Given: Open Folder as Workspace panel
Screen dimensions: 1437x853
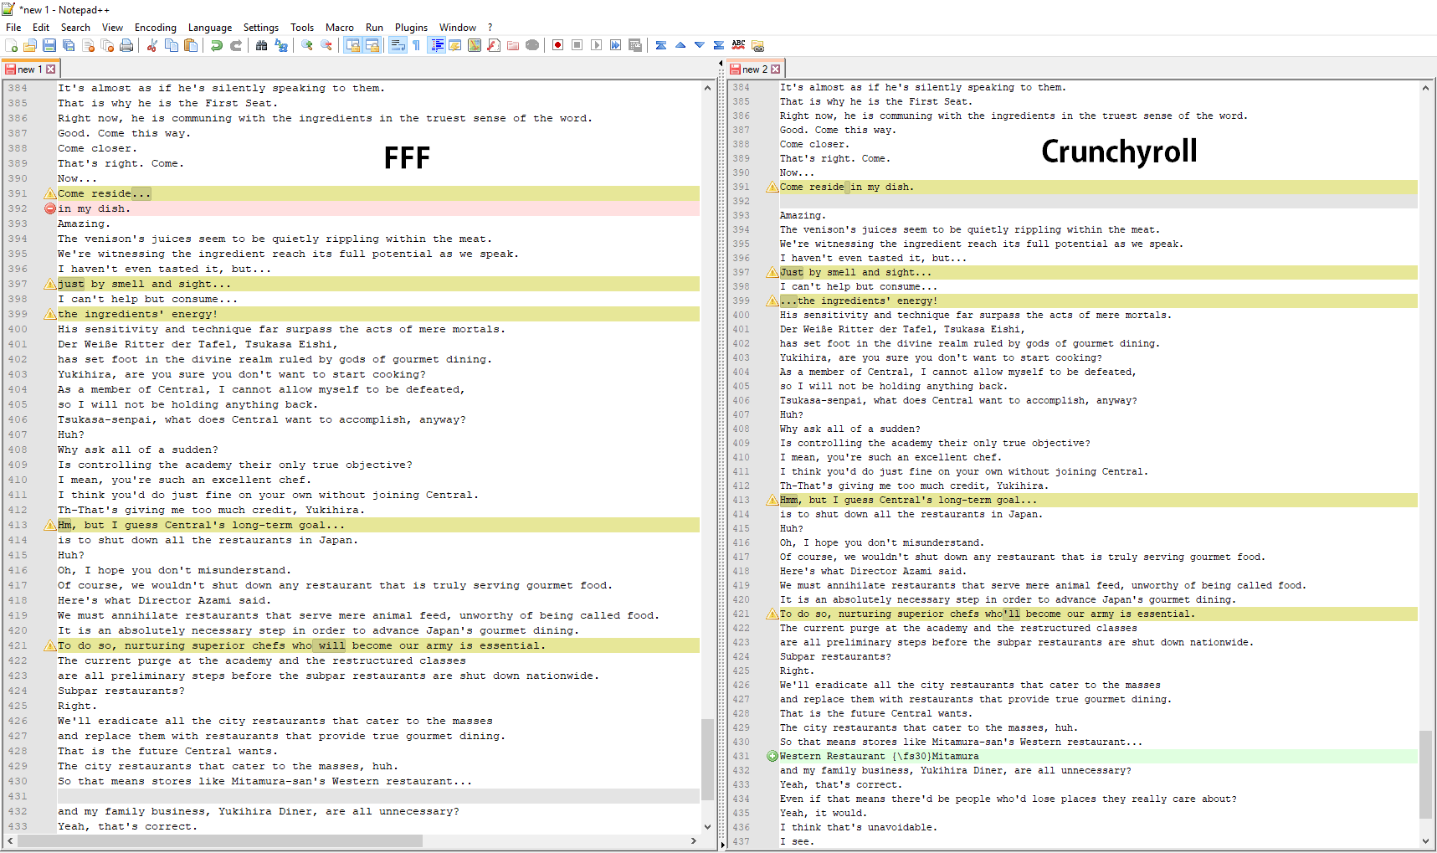Looking at the screenshot, I should point(513,45).
